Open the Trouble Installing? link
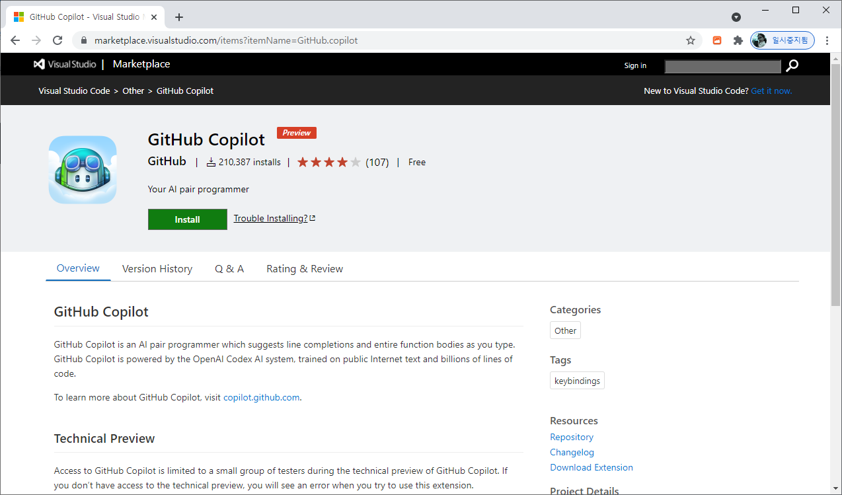 coord(274,218)
